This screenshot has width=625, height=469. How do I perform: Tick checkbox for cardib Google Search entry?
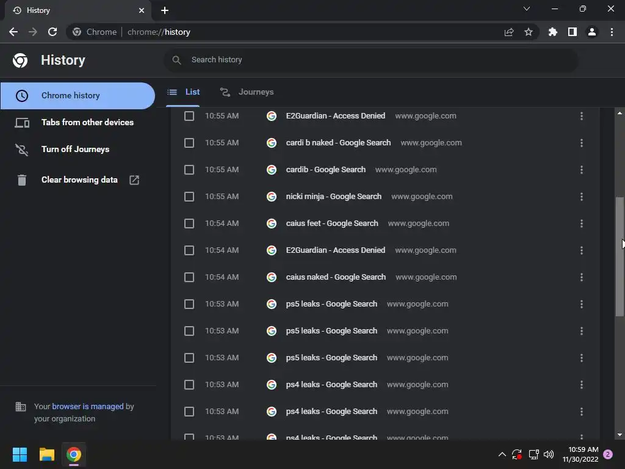(x=189, y=170)
